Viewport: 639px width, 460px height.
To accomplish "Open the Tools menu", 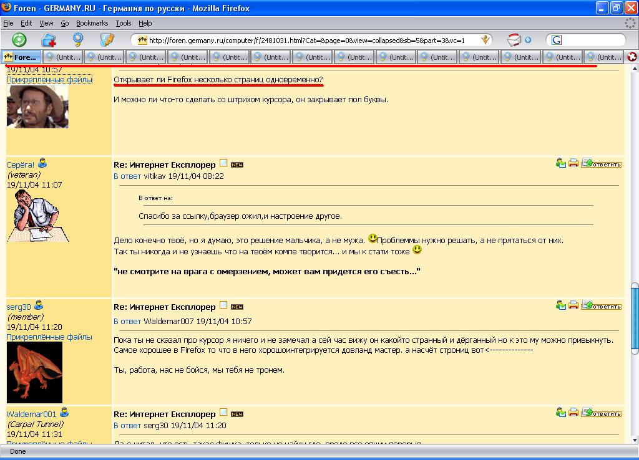I will [123, 23].
